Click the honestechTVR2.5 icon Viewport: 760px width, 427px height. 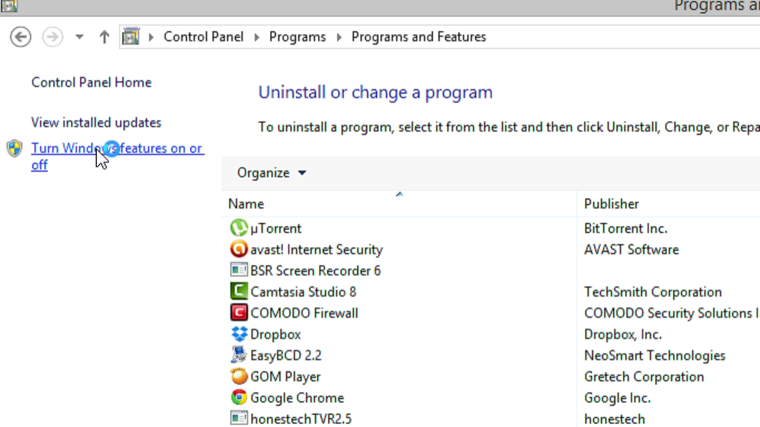tap(239, 418)
